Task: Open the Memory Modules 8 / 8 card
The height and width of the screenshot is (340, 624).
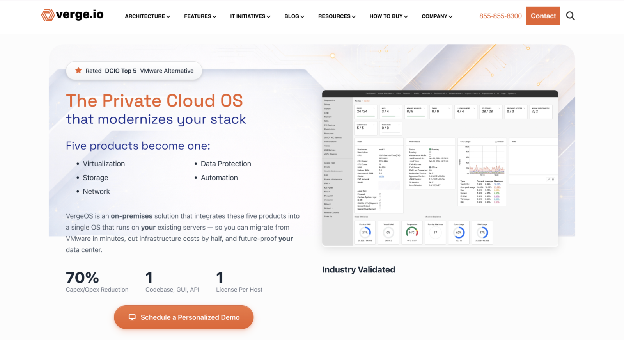Action: 416,112
